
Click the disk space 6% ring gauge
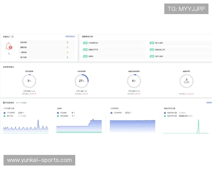(134, 81)
